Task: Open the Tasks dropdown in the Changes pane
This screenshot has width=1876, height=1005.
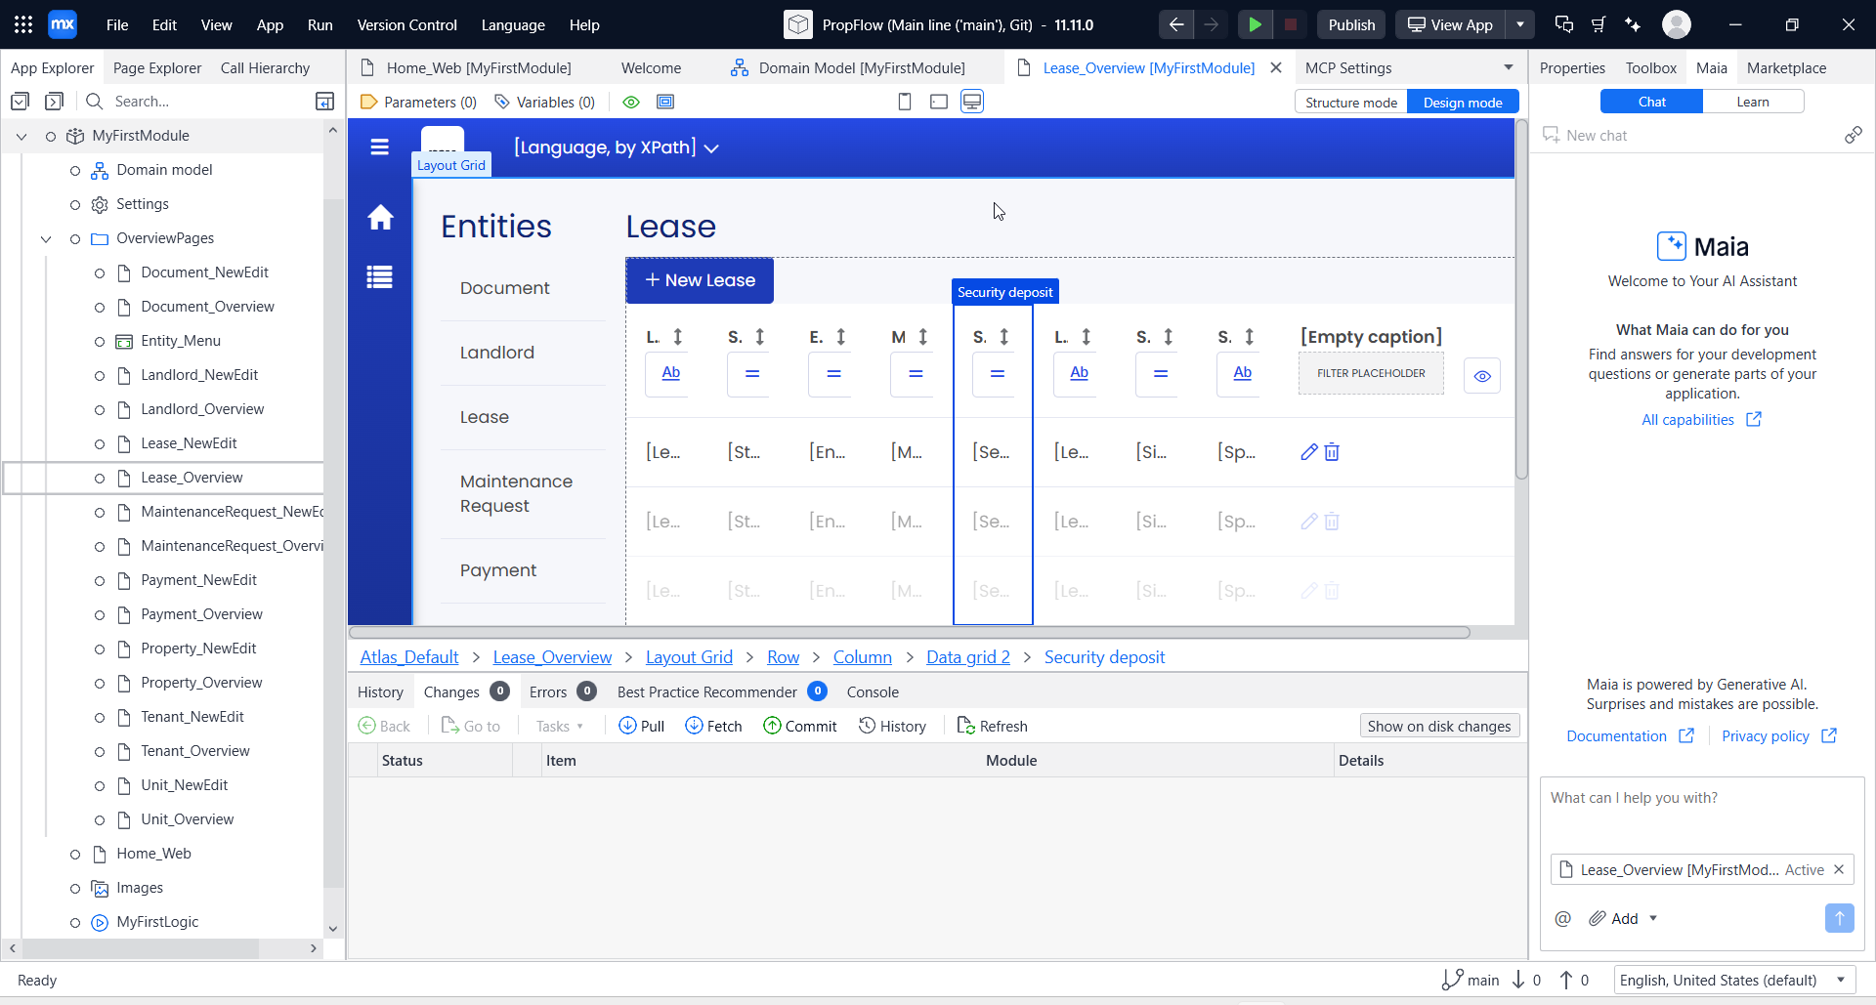Action: [560, 726]
